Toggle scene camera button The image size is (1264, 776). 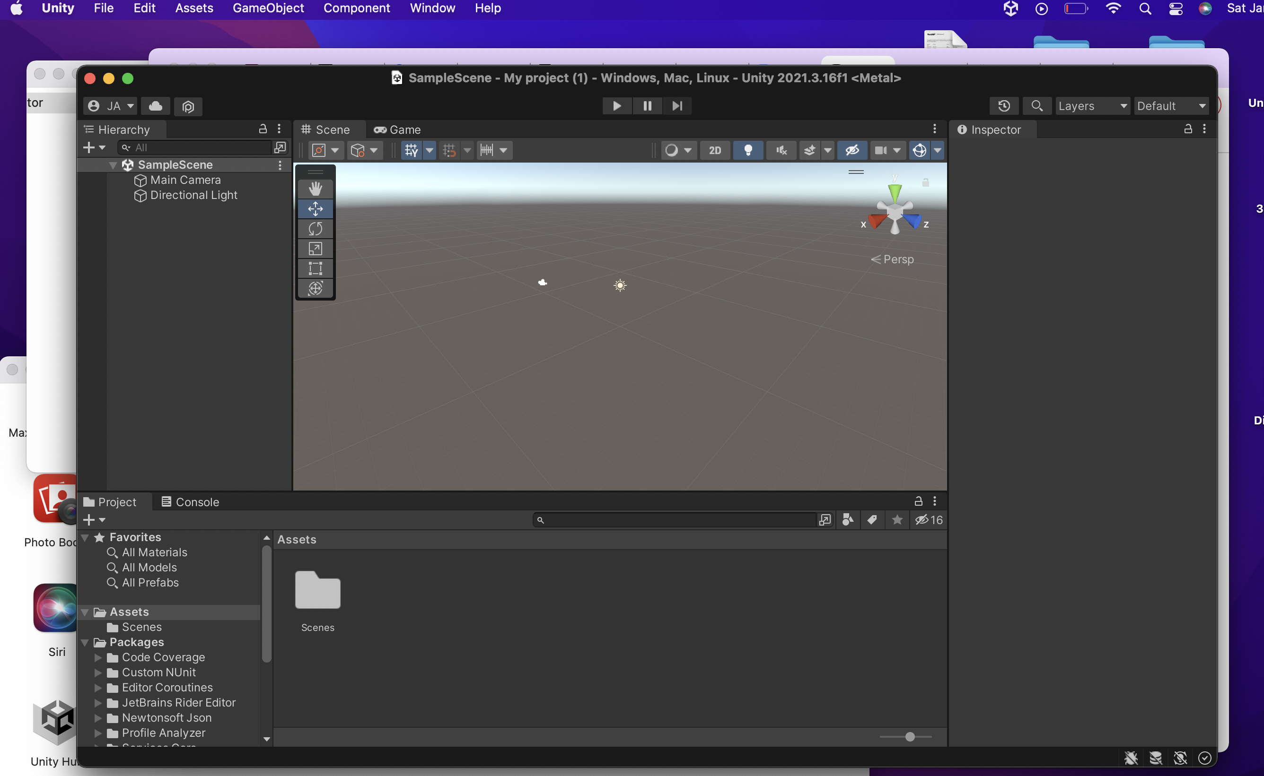881,150
